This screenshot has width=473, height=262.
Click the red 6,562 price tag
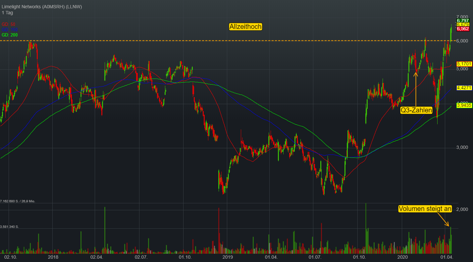click(463, 29)
